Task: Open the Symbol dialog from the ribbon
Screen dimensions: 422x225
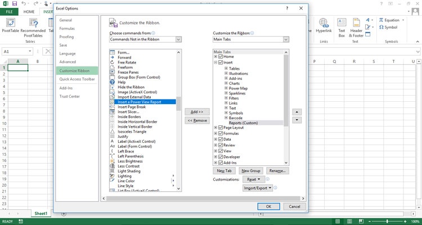Action: point(388,27)
